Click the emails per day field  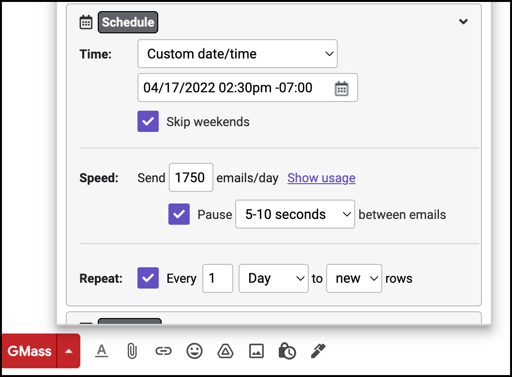click(x=191, y=177)
